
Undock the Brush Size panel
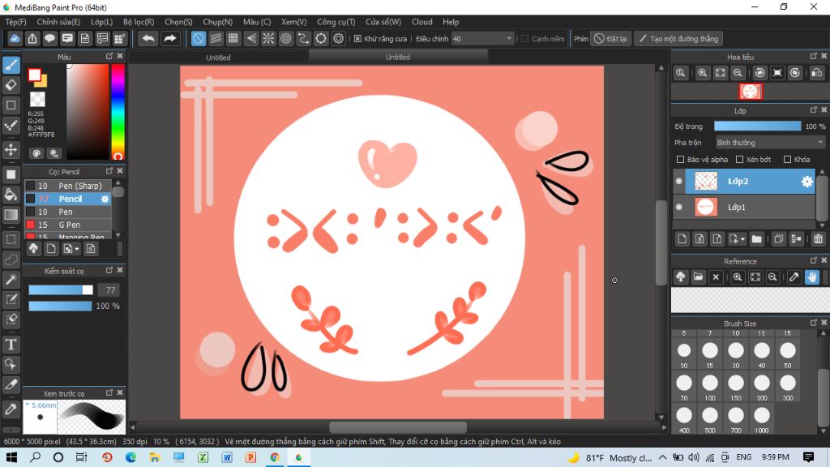click(814, 323)
